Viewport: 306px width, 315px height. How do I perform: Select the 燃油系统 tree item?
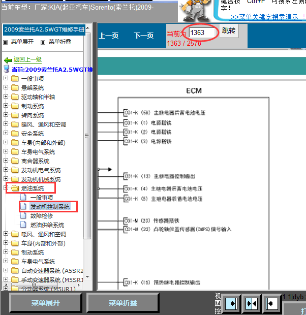click(33, 188)
